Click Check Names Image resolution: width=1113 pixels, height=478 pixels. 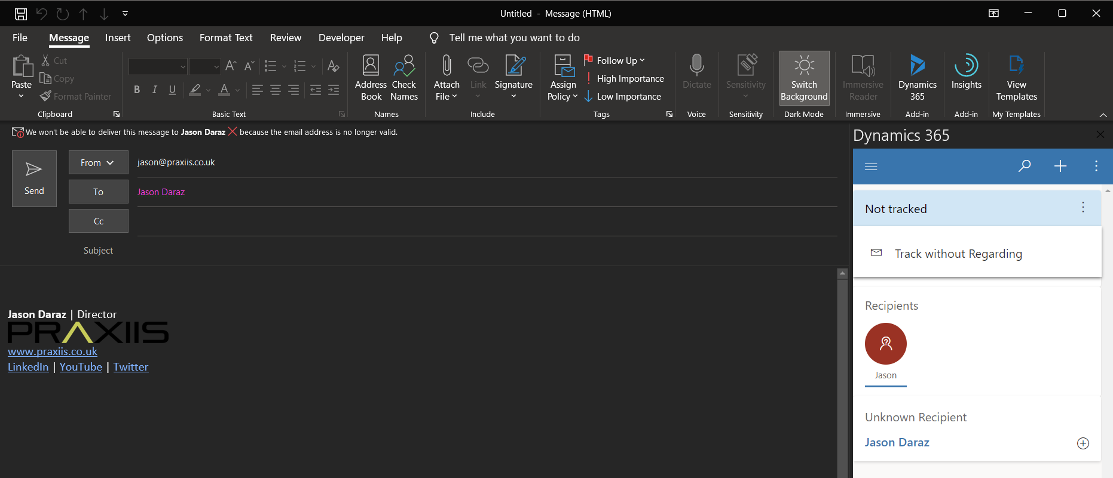tap(404, 78)
